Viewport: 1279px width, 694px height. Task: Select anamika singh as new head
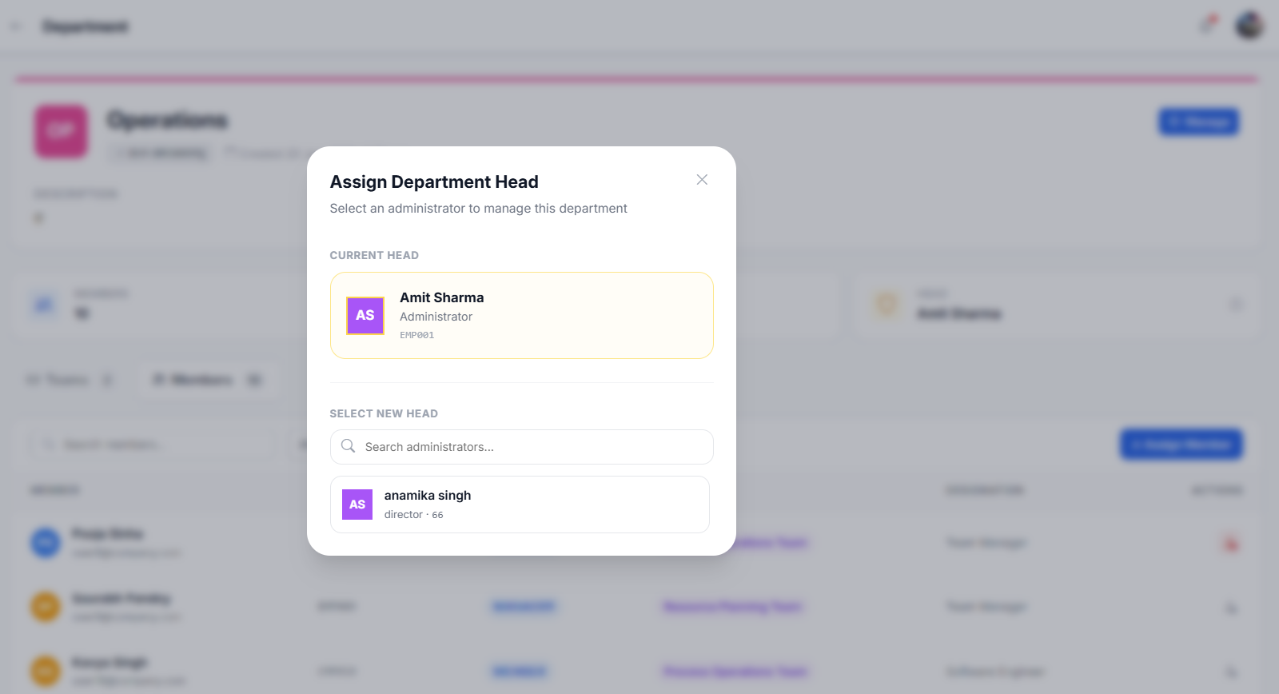point(520,505)
